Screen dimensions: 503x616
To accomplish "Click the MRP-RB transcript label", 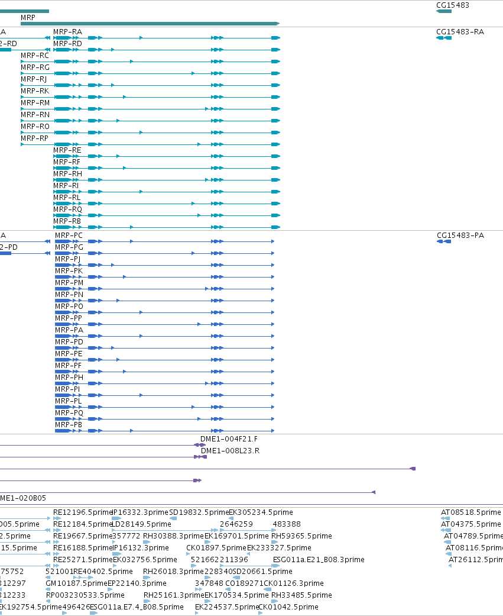I will (x=67, y=221).
